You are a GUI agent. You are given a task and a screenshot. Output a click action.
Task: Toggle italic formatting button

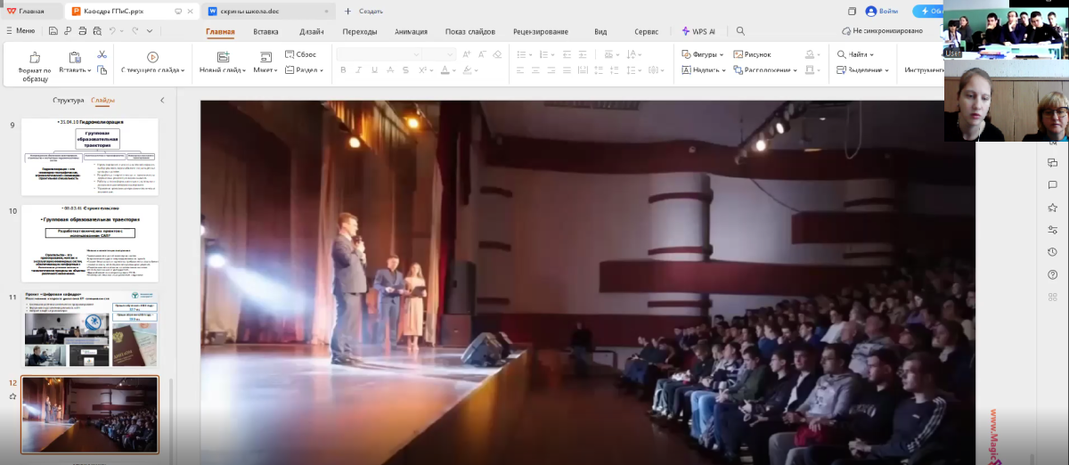point(358,70)
